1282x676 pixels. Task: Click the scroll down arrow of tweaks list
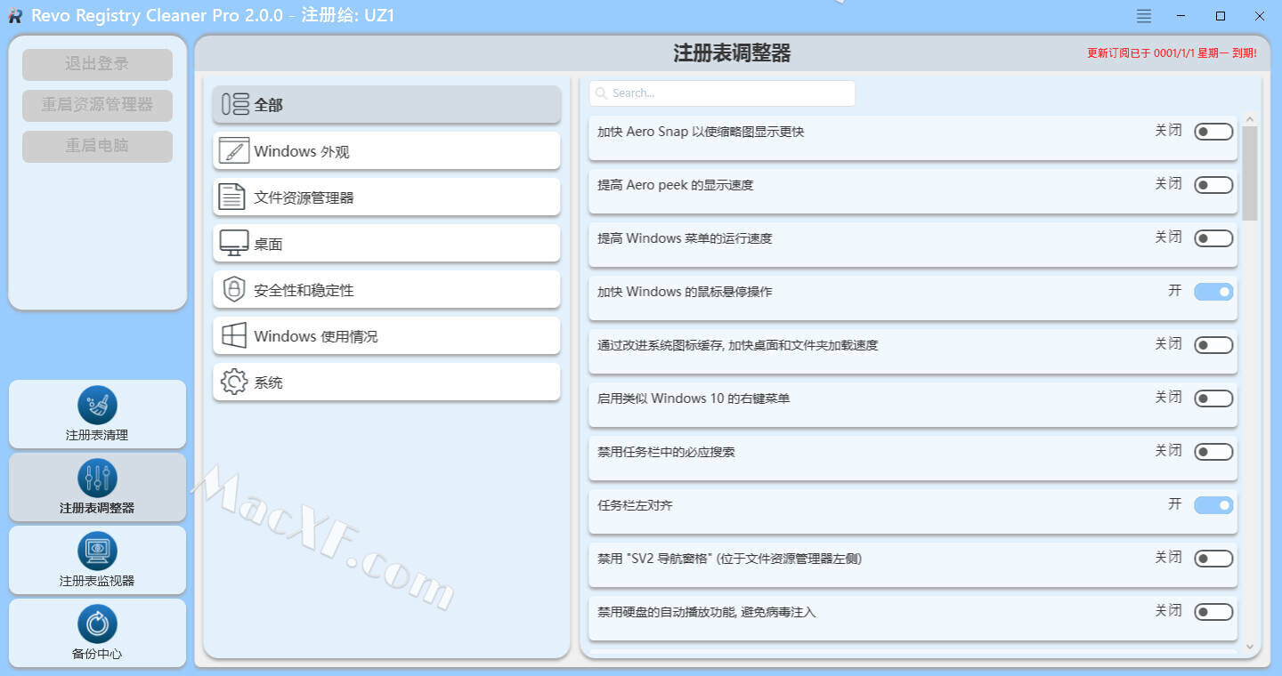pos(1249,646)
